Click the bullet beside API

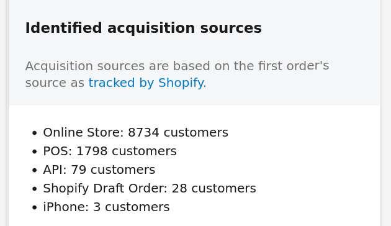[x=35, y=170]
